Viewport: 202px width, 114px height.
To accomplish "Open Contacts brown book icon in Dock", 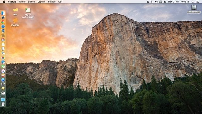I will 3,35.
